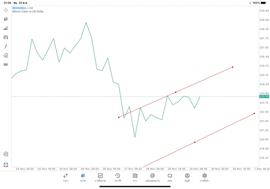Switch to the Chart tab
This screenshot has height=189, width=270.
pyautogui.click(x=83, y=177)
